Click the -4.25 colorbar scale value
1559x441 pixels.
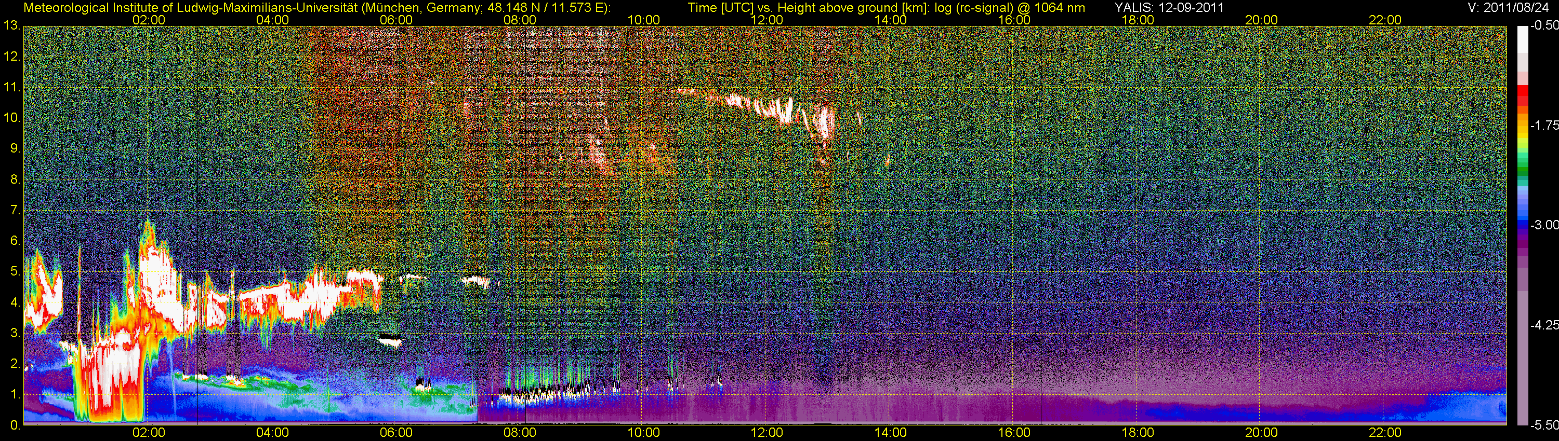1544,325
